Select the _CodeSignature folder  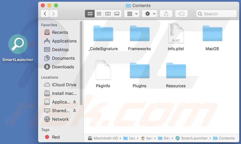(103, 38)
